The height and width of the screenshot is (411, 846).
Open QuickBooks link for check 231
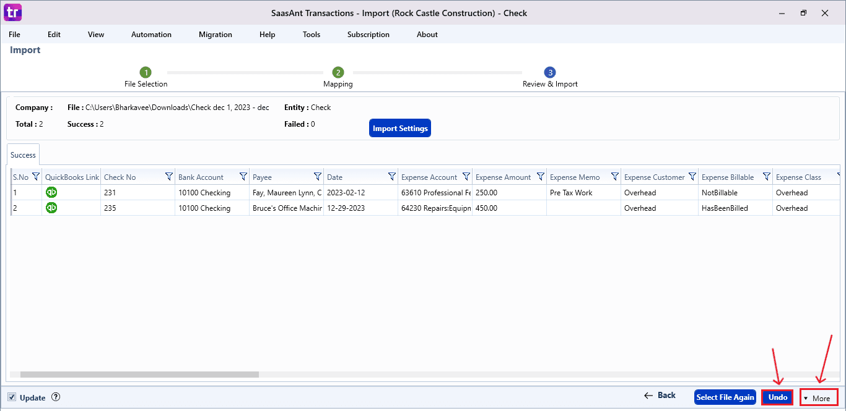point(52,192)
